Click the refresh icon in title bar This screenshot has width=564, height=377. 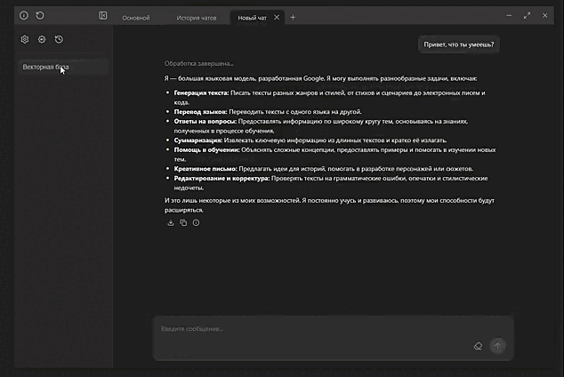pos(40,16)
